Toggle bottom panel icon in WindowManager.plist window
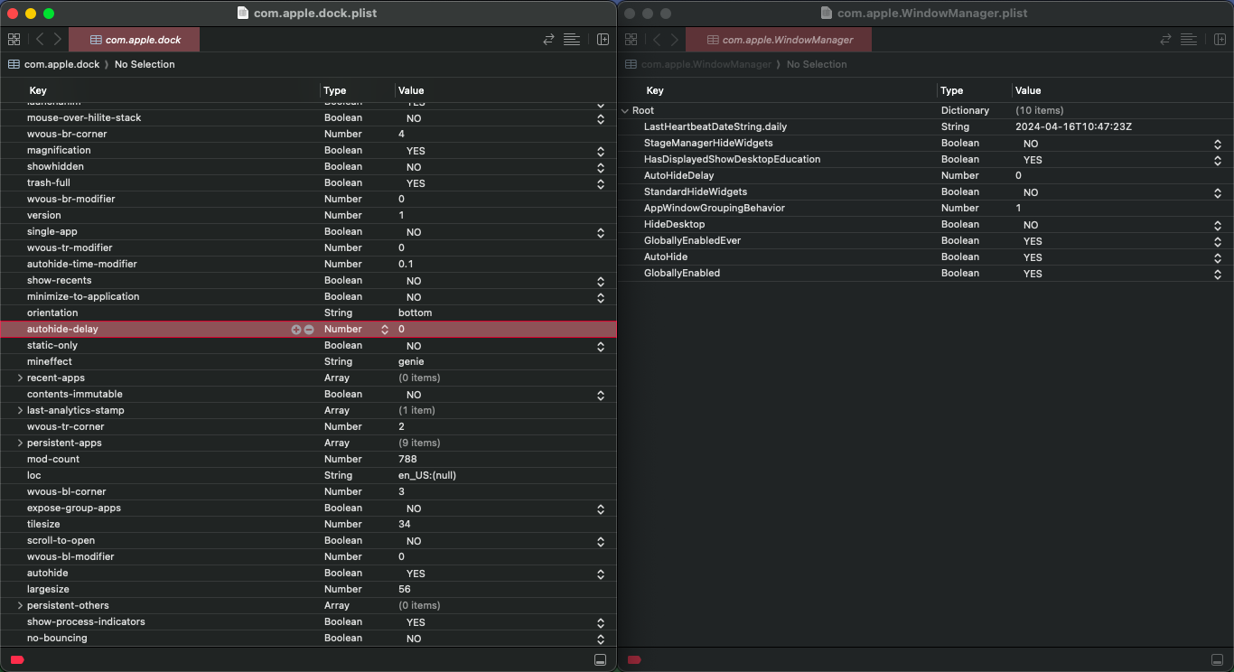Viewport: 1234px width, 672px height. 1217,660
